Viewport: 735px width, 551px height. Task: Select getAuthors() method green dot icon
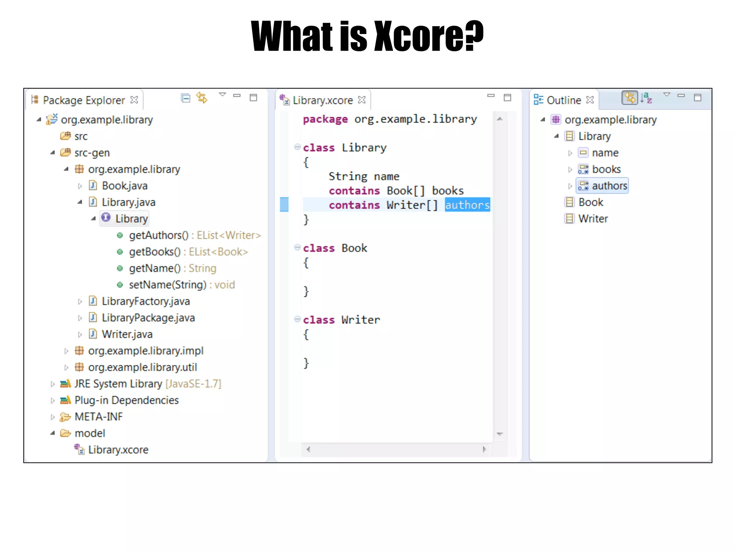tap(120, 236)
